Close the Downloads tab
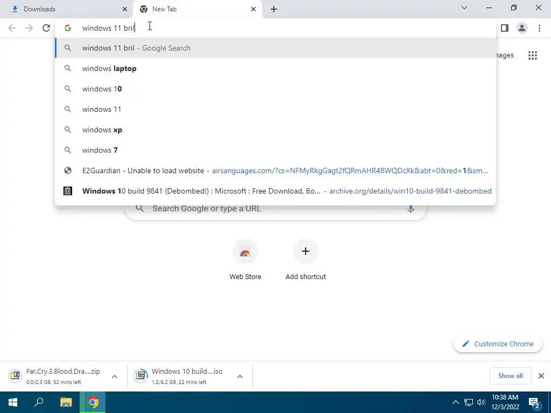The image size is (551, 413). pos(124,9)
